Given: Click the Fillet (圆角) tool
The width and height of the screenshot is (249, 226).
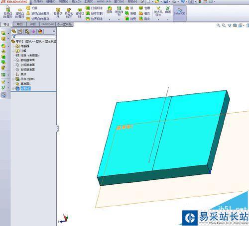Looking at the screenshot, I should pyautogui.click(x=110, y=10).
